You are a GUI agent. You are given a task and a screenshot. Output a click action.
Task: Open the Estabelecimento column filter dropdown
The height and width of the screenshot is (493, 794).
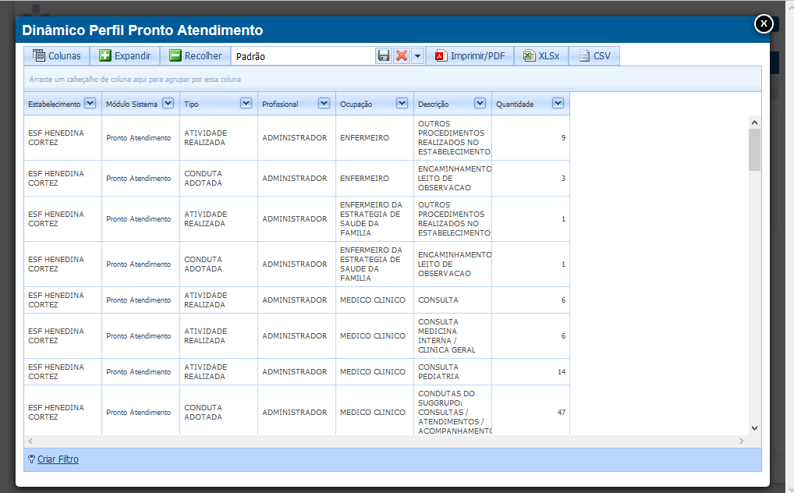point(90,104)
